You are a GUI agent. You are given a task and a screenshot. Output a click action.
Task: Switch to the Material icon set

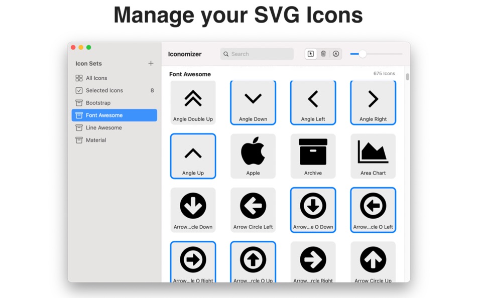[97, 140]
